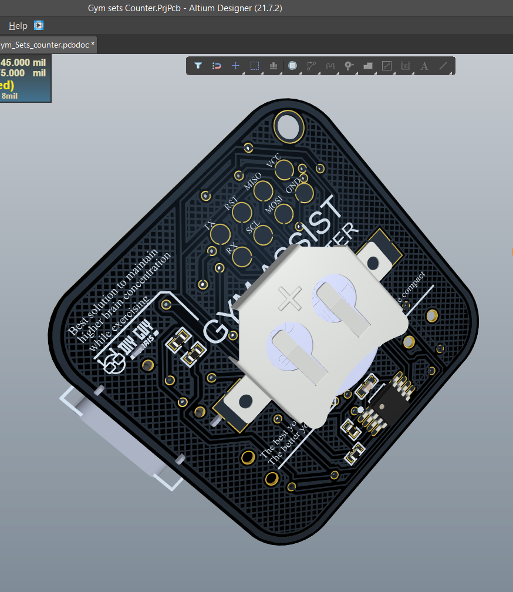
Task: Select the MISO test pad
Action: pos(263,191)
